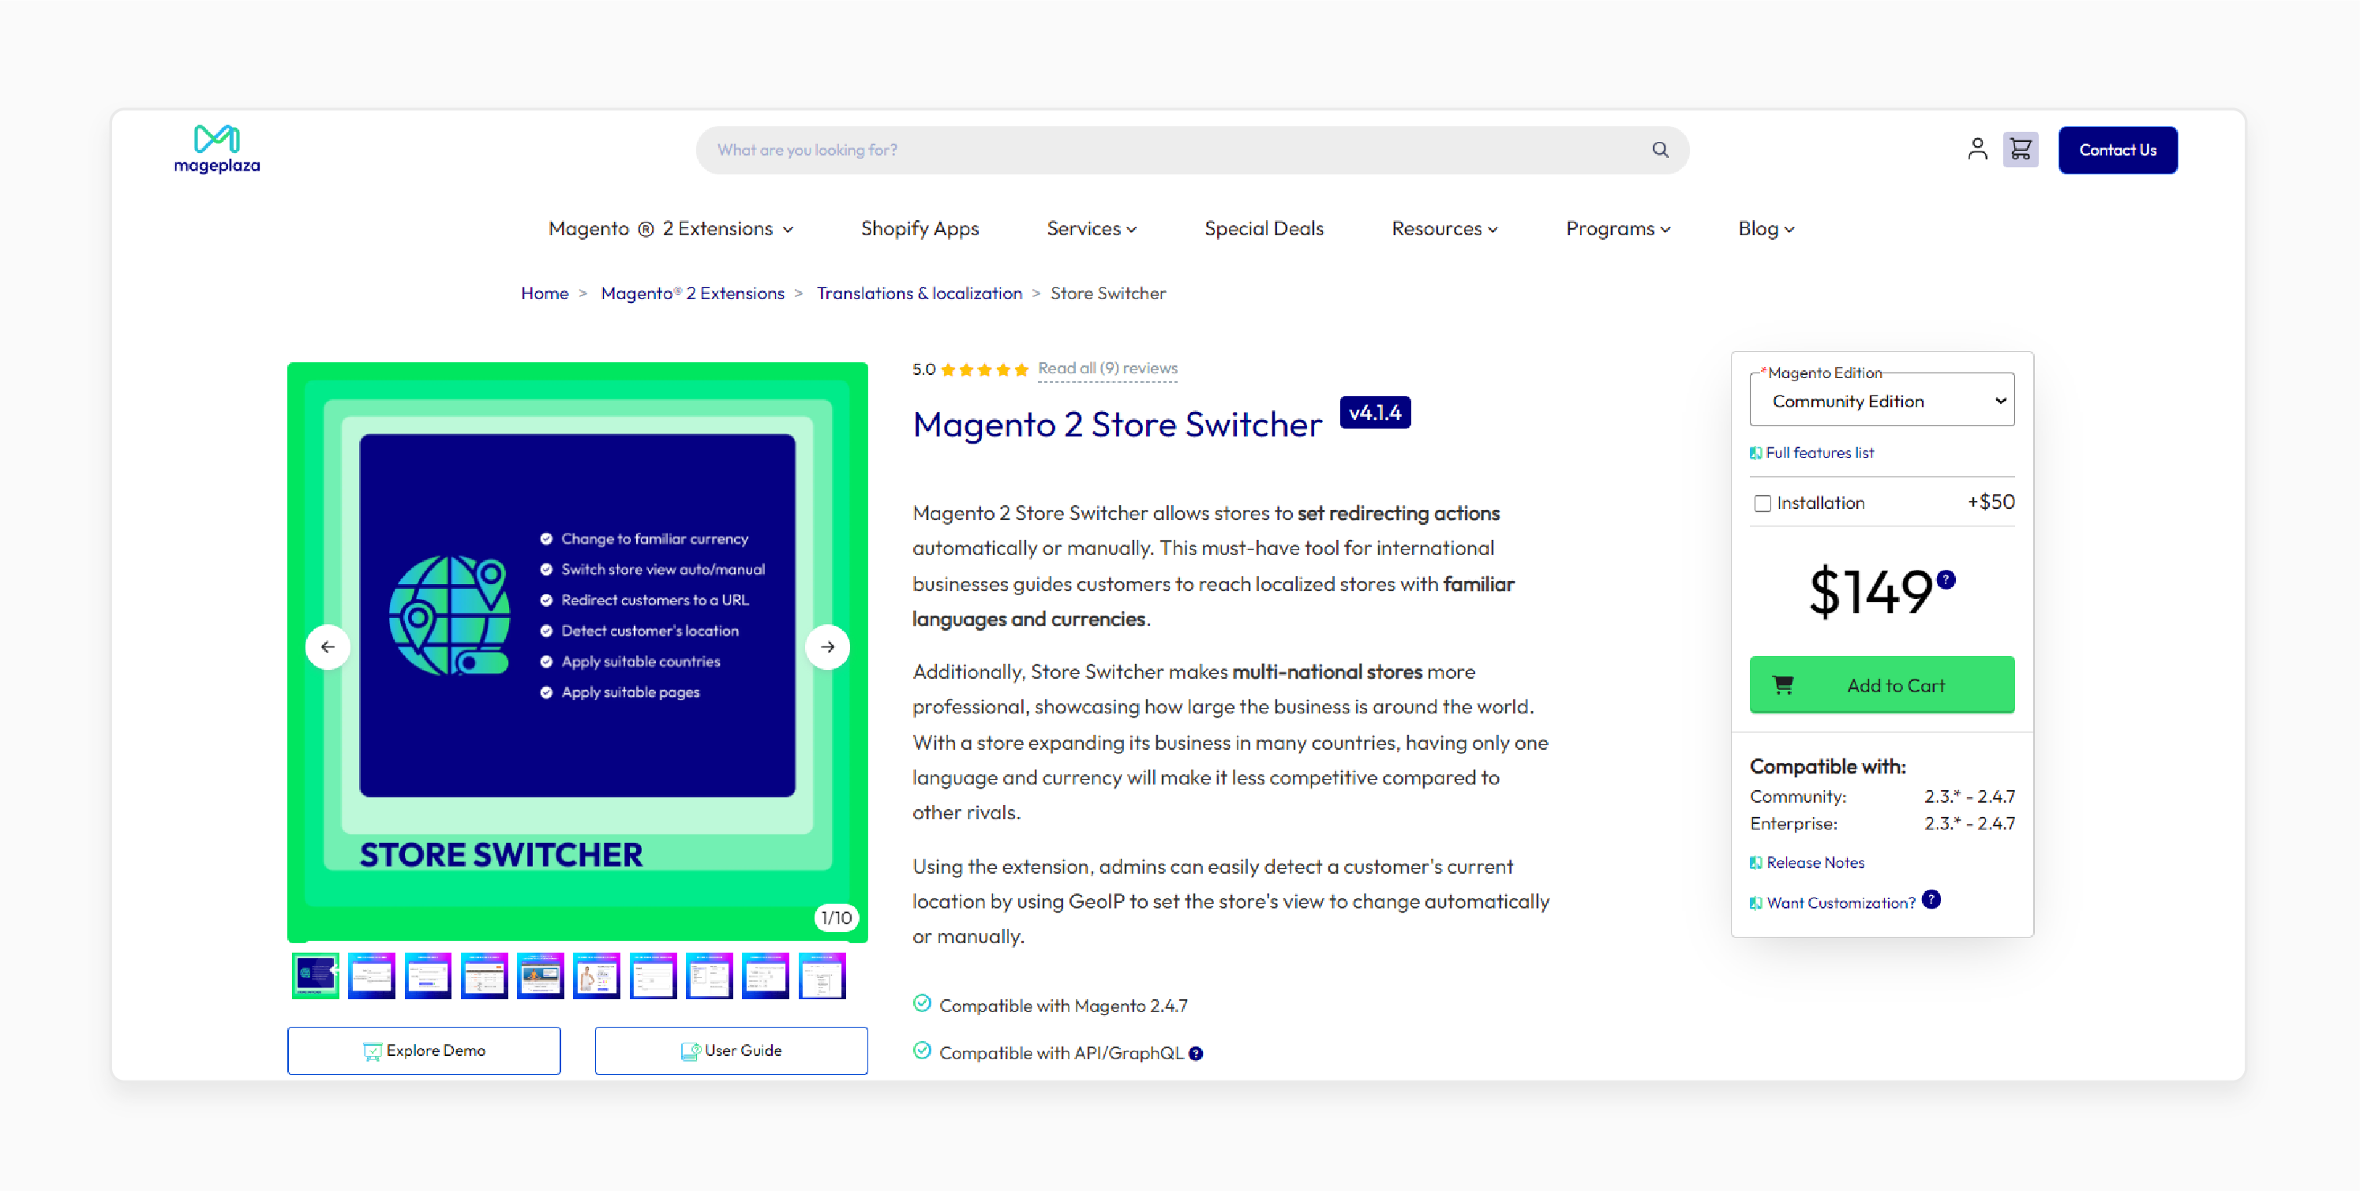2360x1191 pixels.
Task: Expand the Blog menu
Action: pos(1766,228)
